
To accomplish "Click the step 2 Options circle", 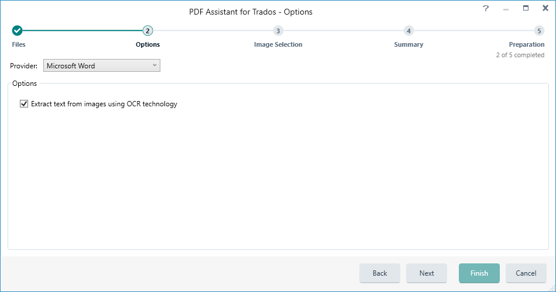I will point(147,31).
